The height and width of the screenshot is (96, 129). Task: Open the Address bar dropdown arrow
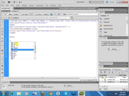(69, 18)
